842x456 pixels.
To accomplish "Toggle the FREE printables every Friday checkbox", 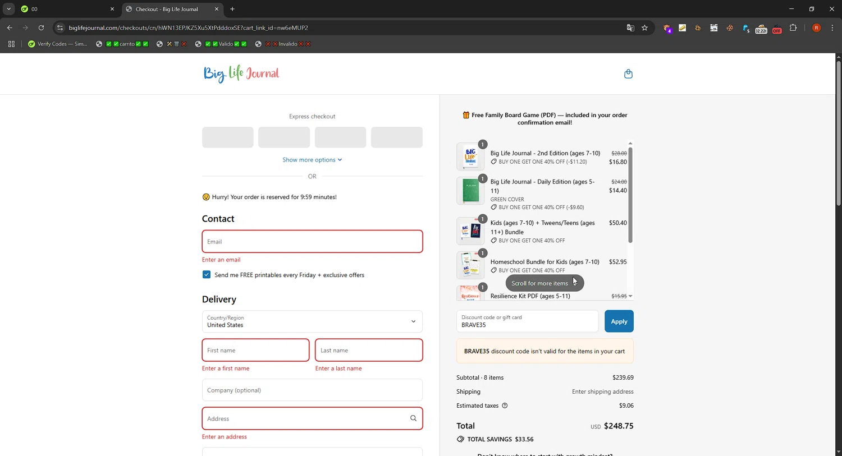I will pyautogui.click(x=207, y=275).
